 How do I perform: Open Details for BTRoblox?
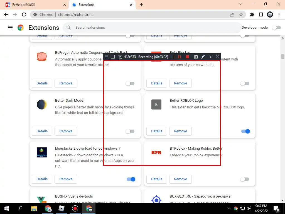tap(157, 179)
